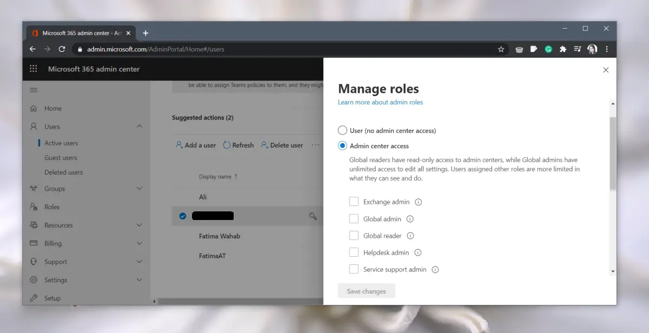Click Delete user button
This screenshot has height=333, width=649.
pos(282,145)
